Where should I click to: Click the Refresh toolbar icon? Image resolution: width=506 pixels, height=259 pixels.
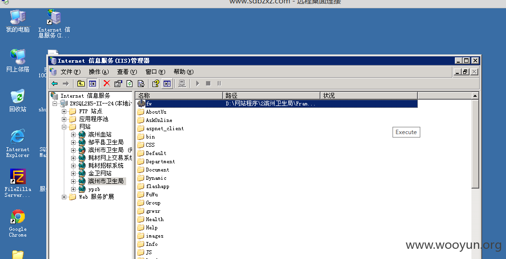tap(130, 84)
